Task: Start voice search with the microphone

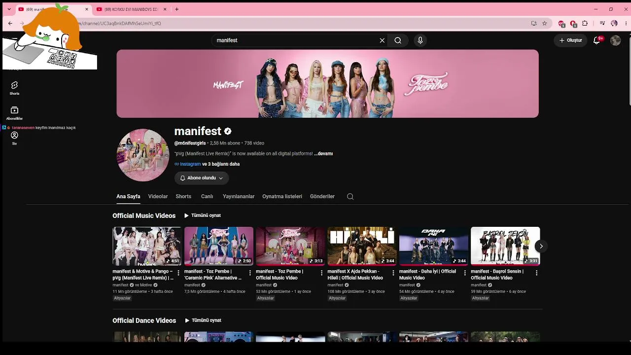Action: (x=420, y=40)
